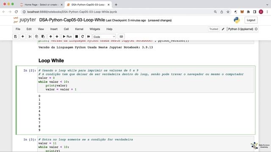Insert a cell below with plus icon
The image size is (271, 152).
point(22,37)
